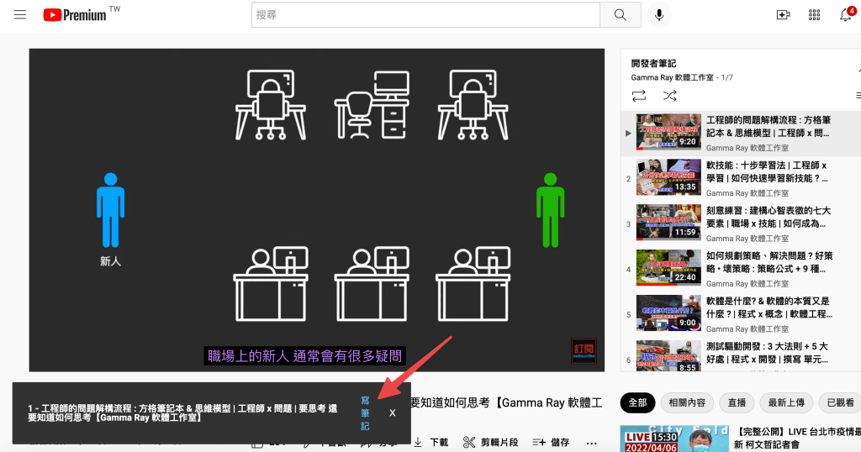
Task: Click inside the 搜尋 search field
Action: (425, 15)
